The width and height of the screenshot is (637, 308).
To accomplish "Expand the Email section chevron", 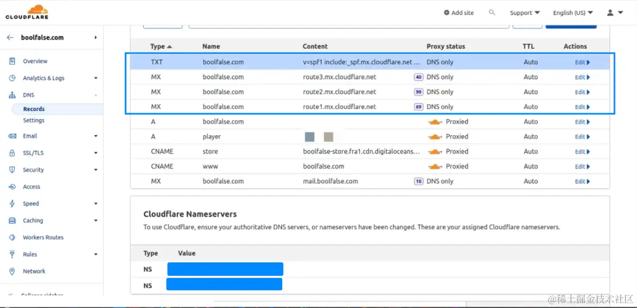I will (x=96, y=136).
